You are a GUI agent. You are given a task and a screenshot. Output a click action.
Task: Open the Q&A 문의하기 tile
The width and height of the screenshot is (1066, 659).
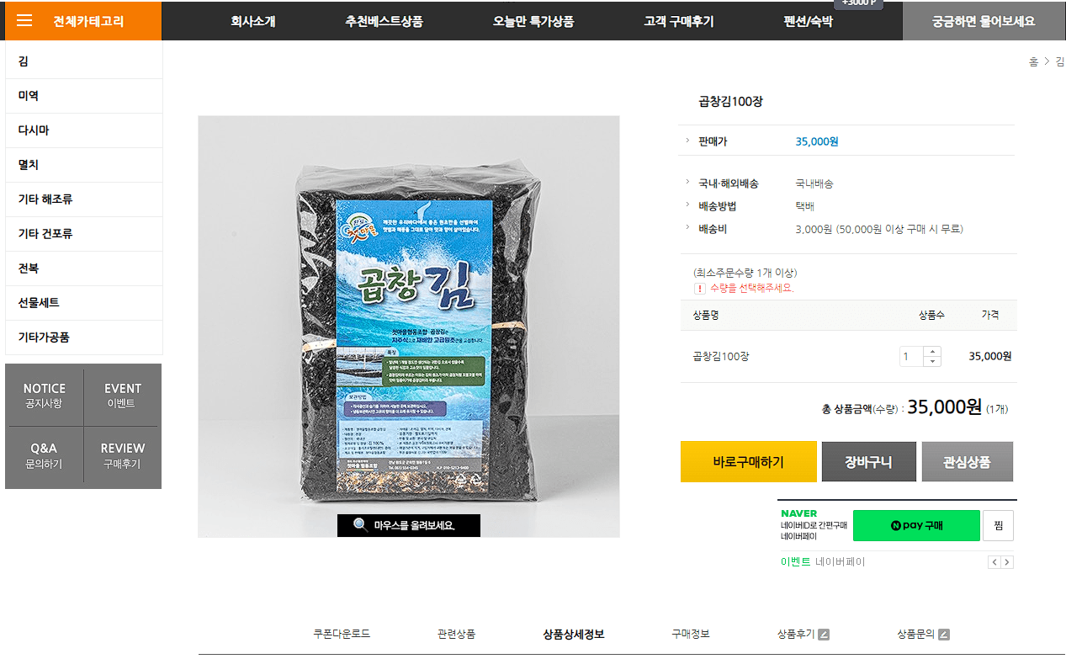coord(44,455)
